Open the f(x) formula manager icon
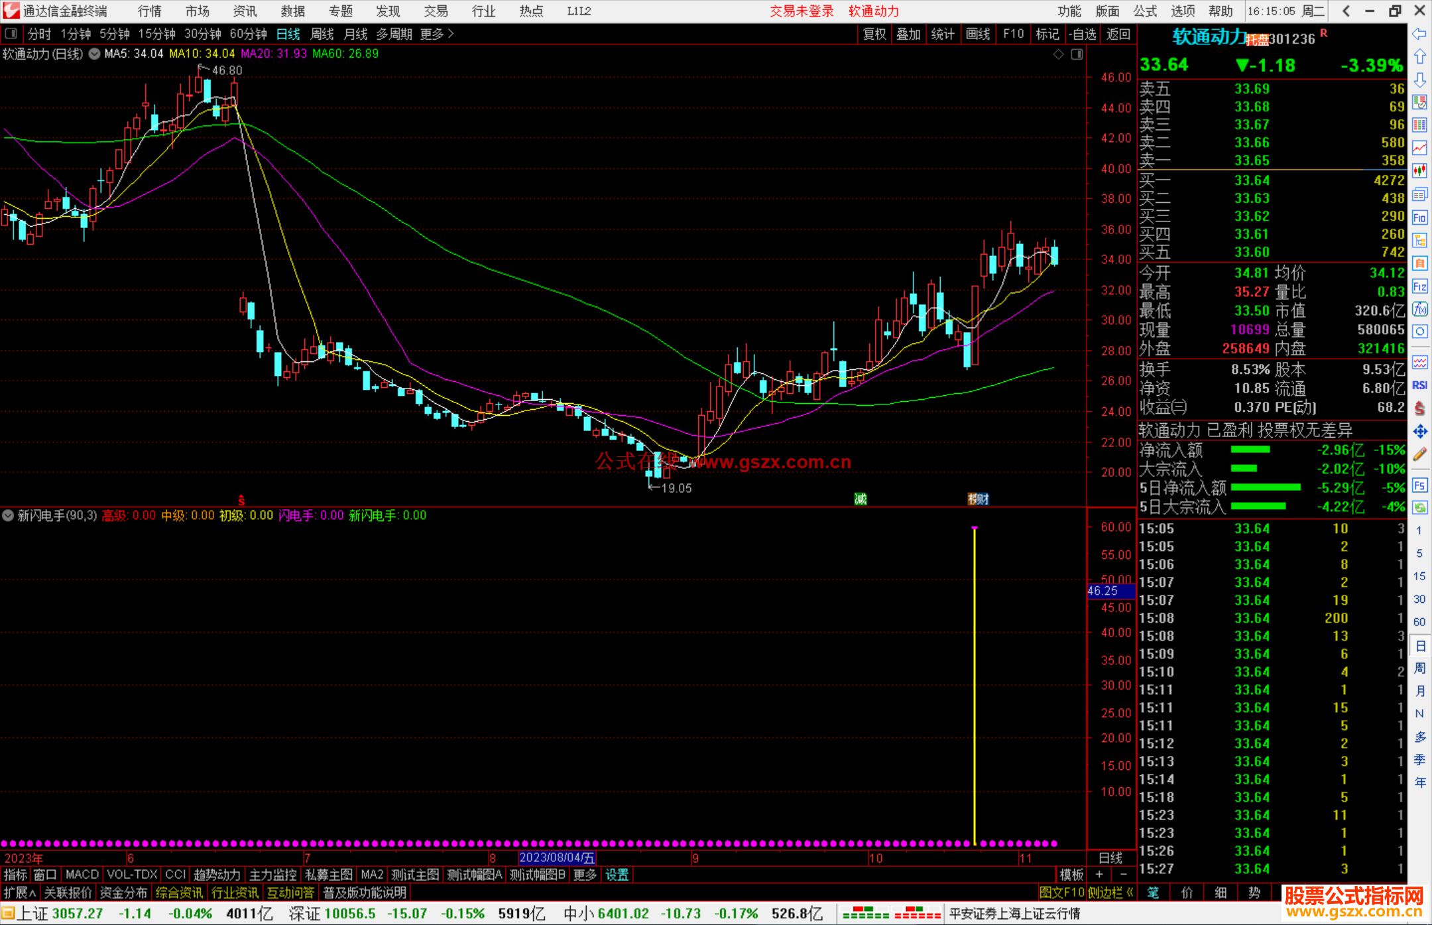 [x=1419, y=310]
